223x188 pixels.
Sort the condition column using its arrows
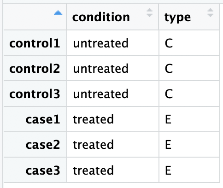pyautogui.click(x=149, y=13)
